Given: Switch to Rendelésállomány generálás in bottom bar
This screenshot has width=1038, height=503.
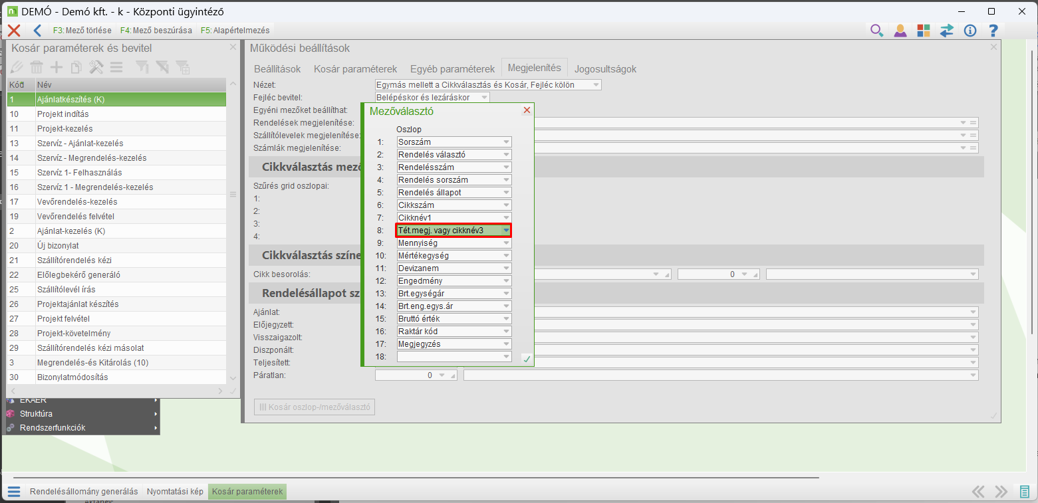Looking at the screenshot, I should point(84,492).
